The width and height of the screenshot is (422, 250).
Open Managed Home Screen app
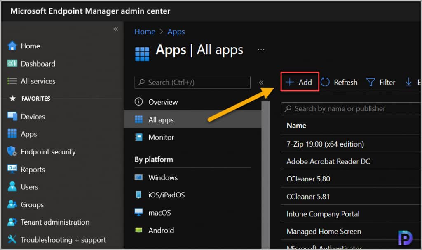pyautogui.click(x=324, y=231)
